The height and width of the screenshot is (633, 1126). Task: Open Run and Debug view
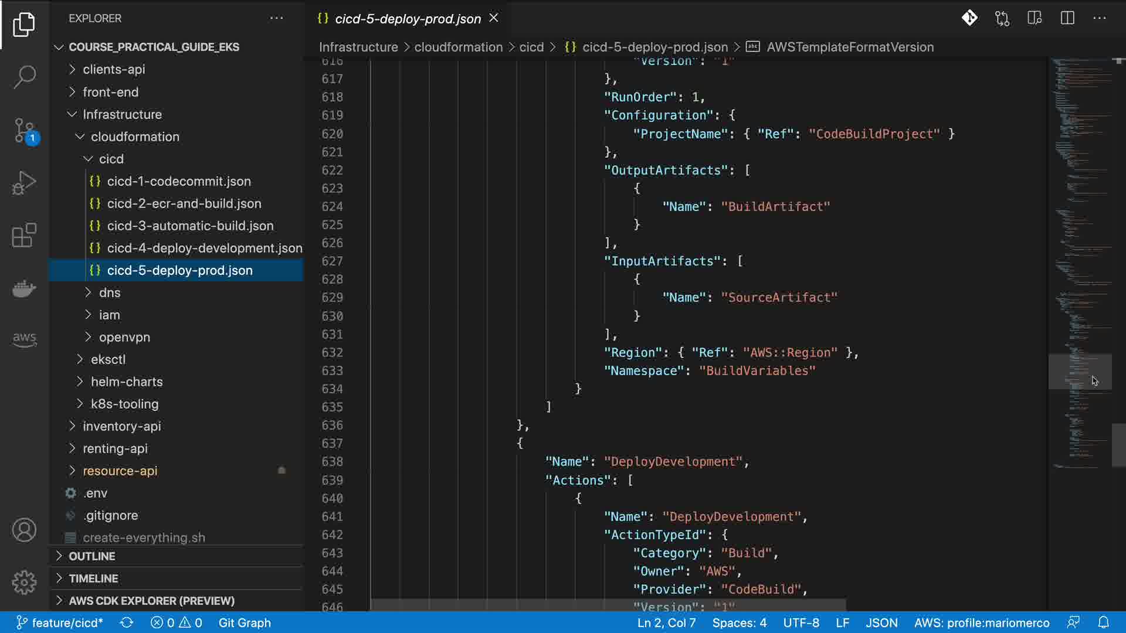coord(24,183)
